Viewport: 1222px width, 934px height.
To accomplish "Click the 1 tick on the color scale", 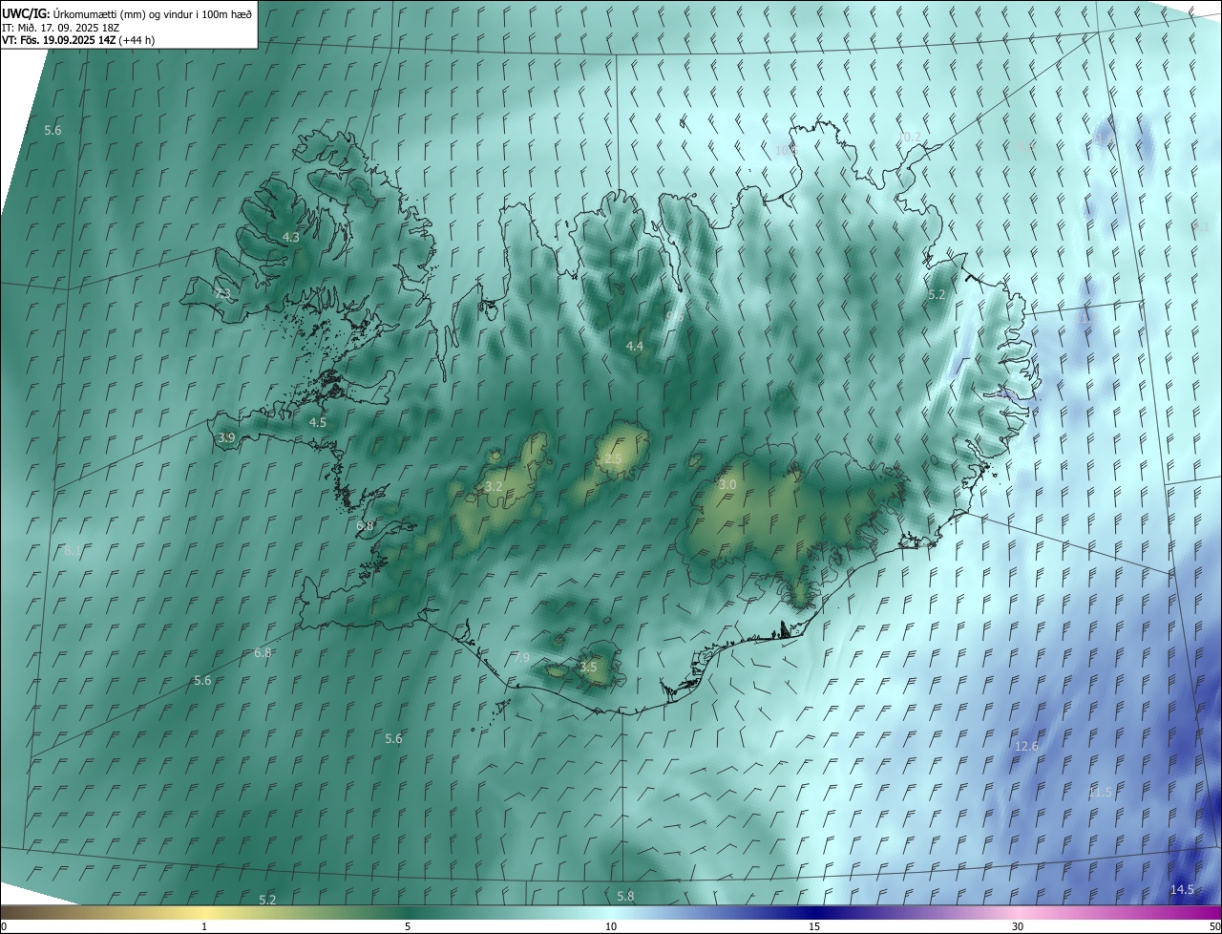I will pyautogui.click(x=205, y=926).
